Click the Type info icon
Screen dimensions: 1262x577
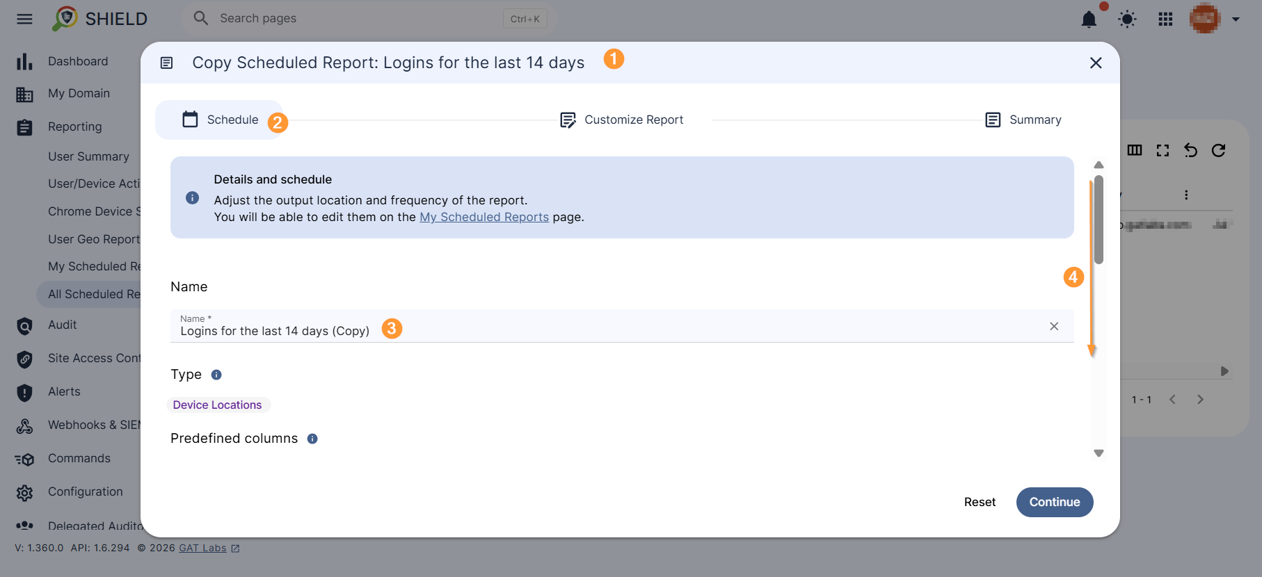216,375
